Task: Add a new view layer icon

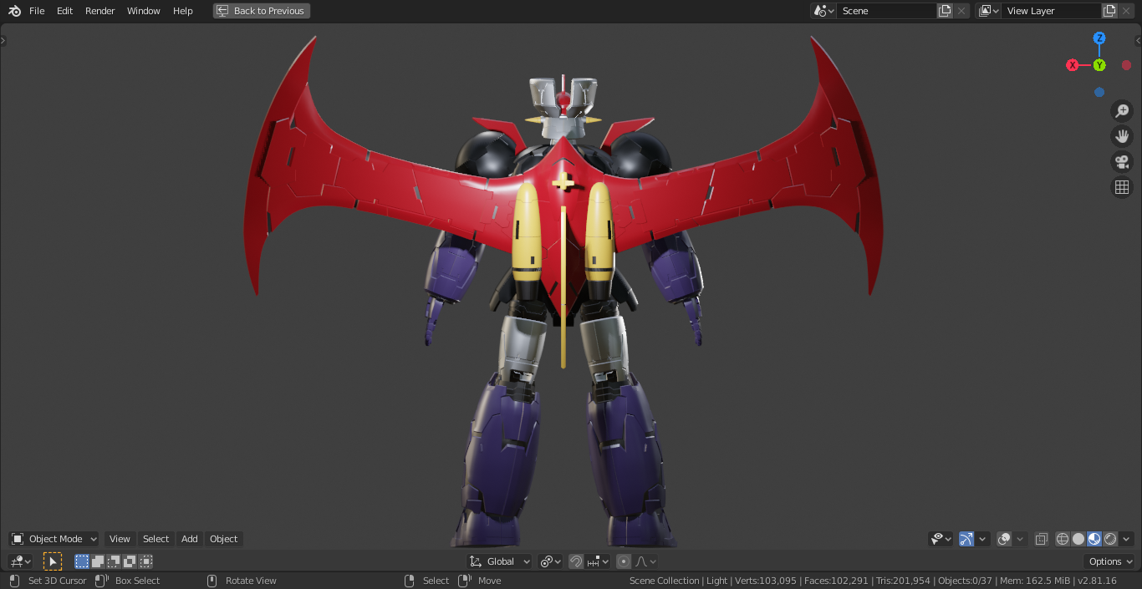Action: [x=1109, y=11]
